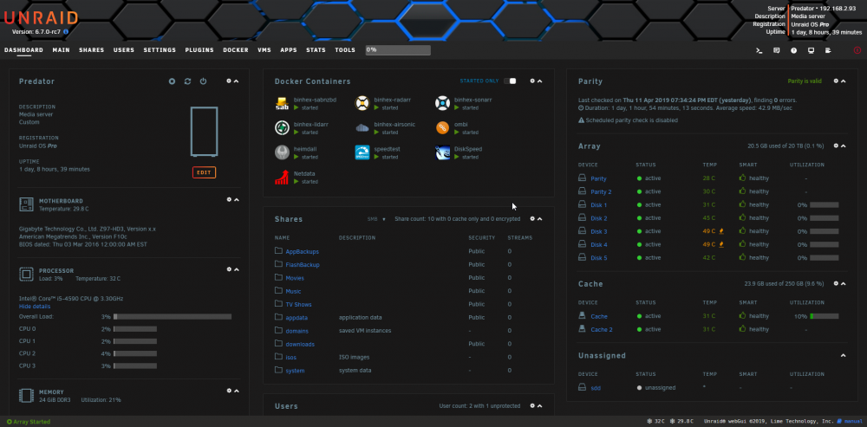Open the sdd unassigned device link
Screen dimensions: 867x427
point(596,388)
